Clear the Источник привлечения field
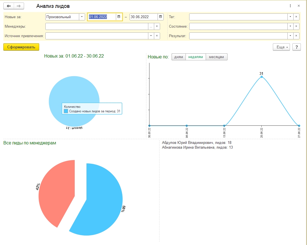This screenshot has width=307, height=245. click(x=157, y=36)
